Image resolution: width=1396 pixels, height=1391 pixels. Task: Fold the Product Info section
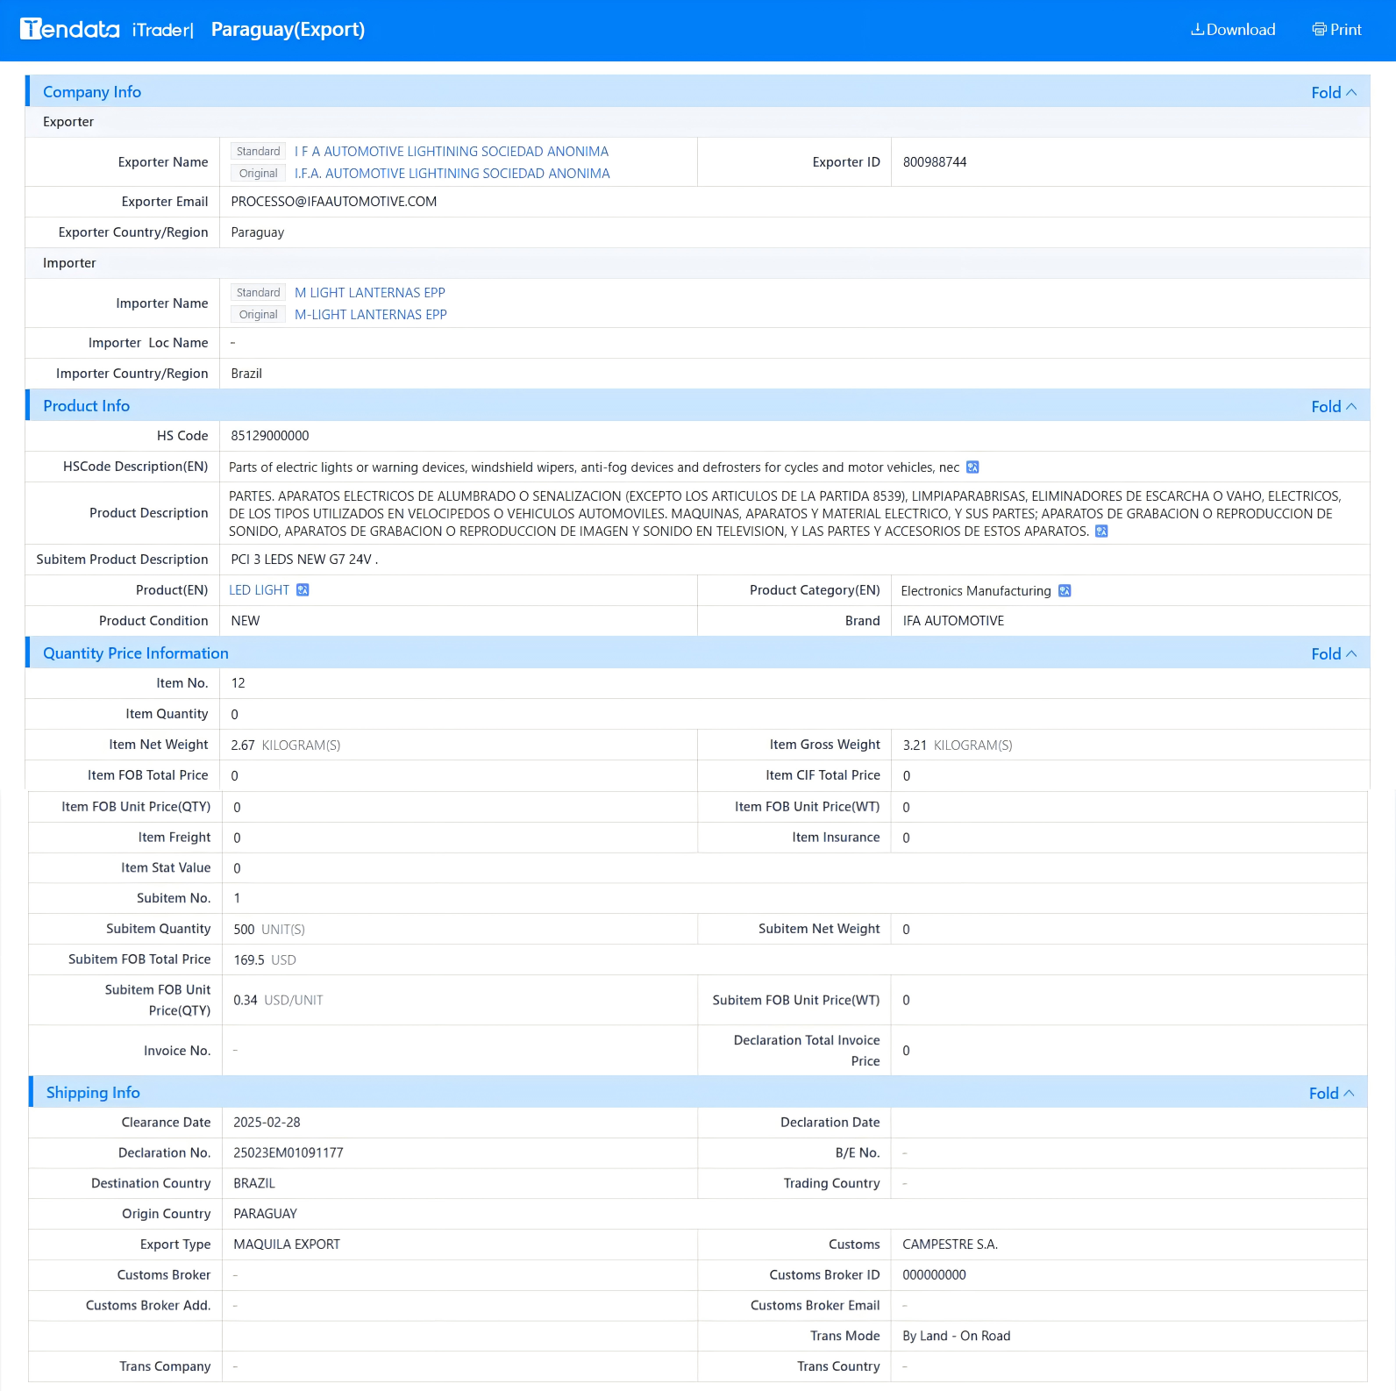1334,406
